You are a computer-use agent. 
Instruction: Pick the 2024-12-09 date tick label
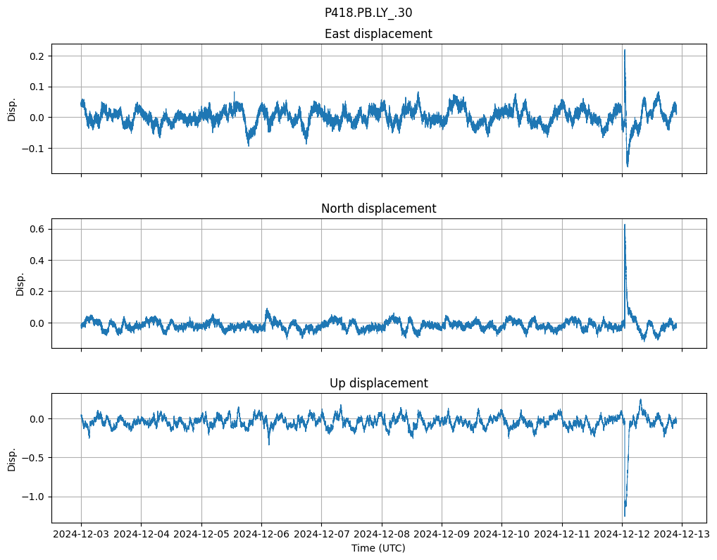(442, 535)
